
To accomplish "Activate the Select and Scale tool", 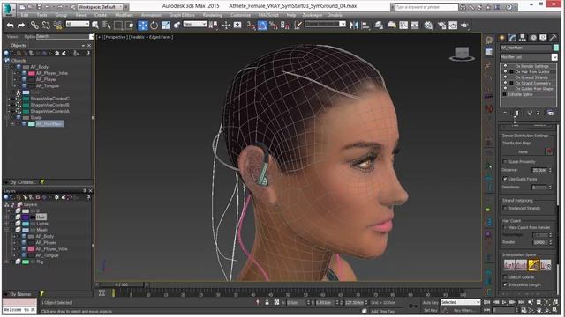I will click(166, 26).
